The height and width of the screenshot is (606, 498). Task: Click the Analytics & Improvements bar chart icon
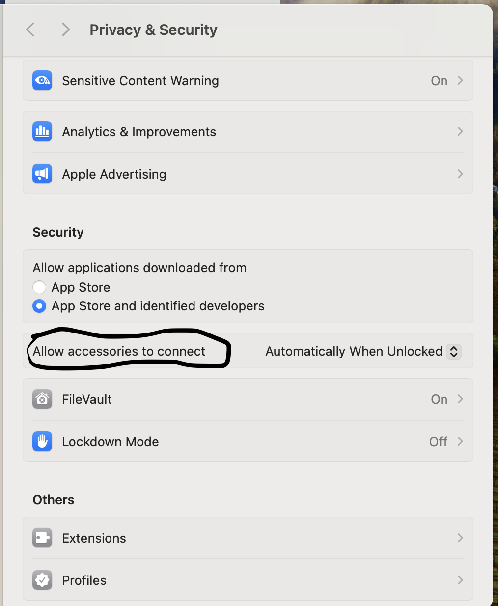click(42, 131)
